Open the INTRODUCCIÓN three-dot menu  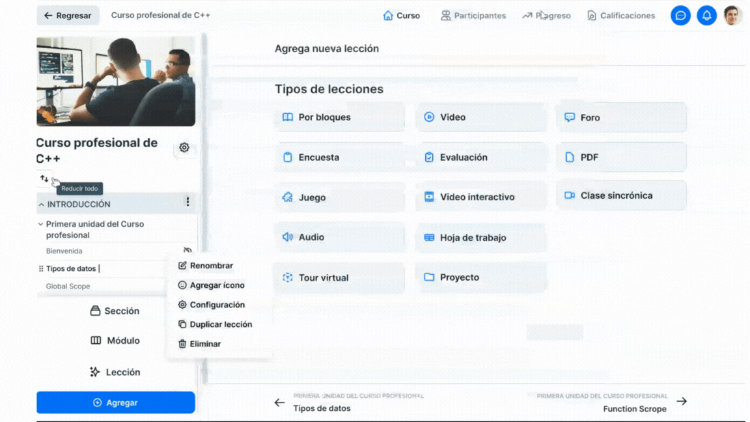[187, 202]
